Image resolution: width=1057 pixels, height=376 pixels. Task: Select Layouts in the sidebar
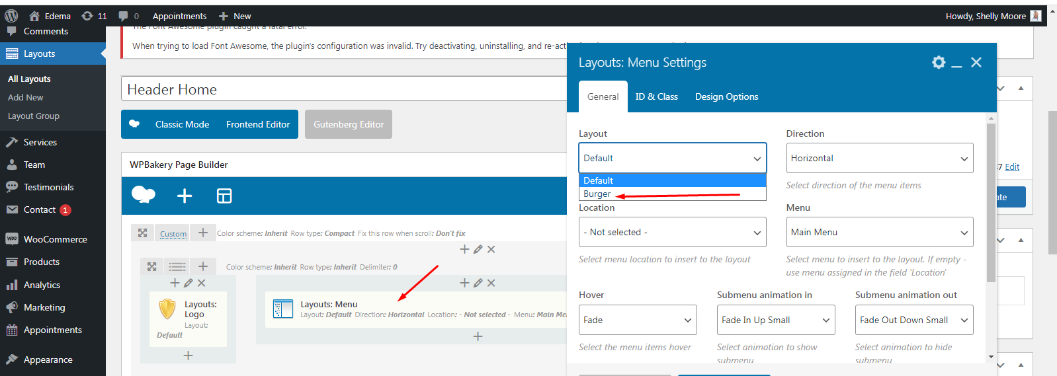(x=53, y=54)
